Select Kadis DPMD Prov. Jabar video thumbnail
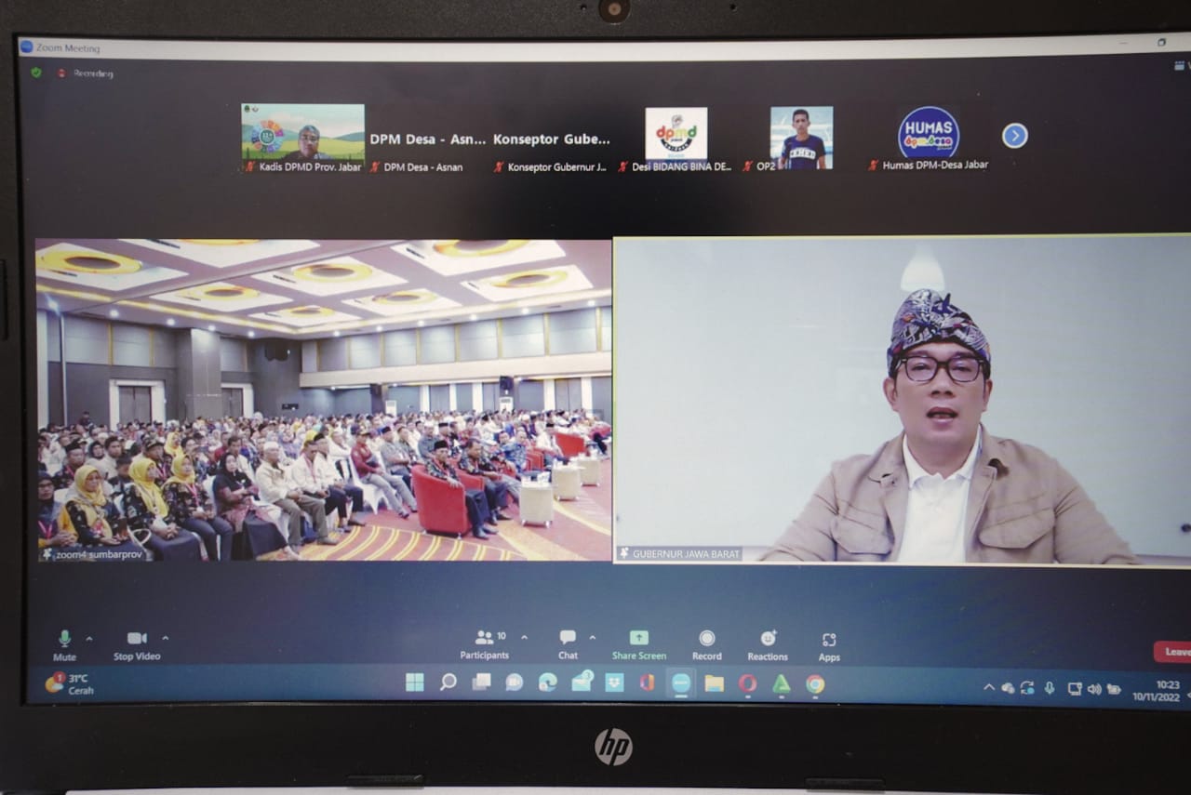The image size is (1191, 795). [x=302, y=138]
